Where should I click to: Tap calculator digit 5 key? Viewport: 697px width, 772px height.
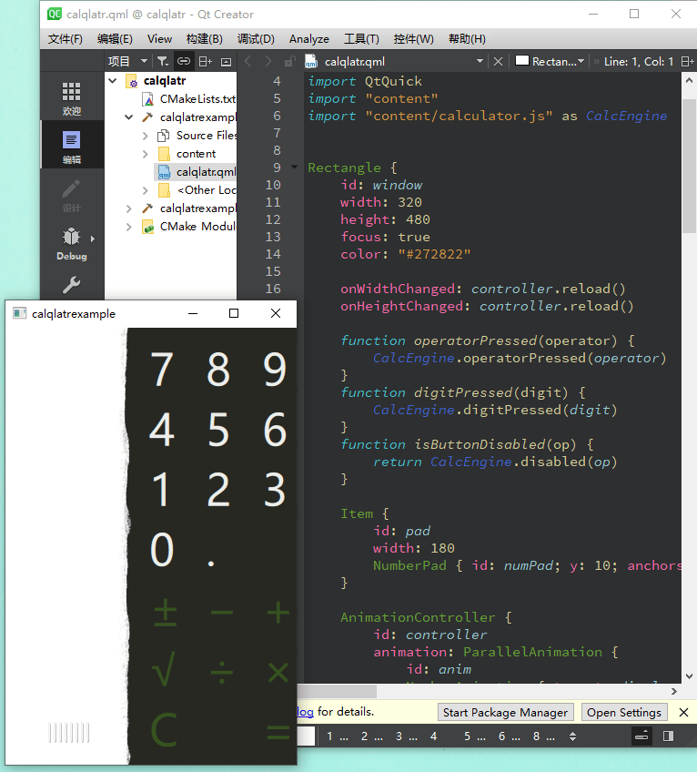[x=218, y=430]
